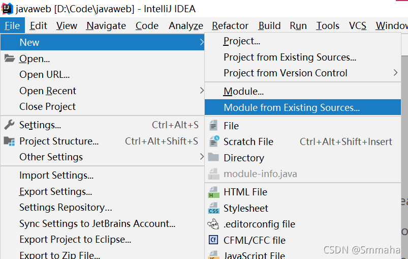Click the .editorconfig mouse icon

[213, 224]
